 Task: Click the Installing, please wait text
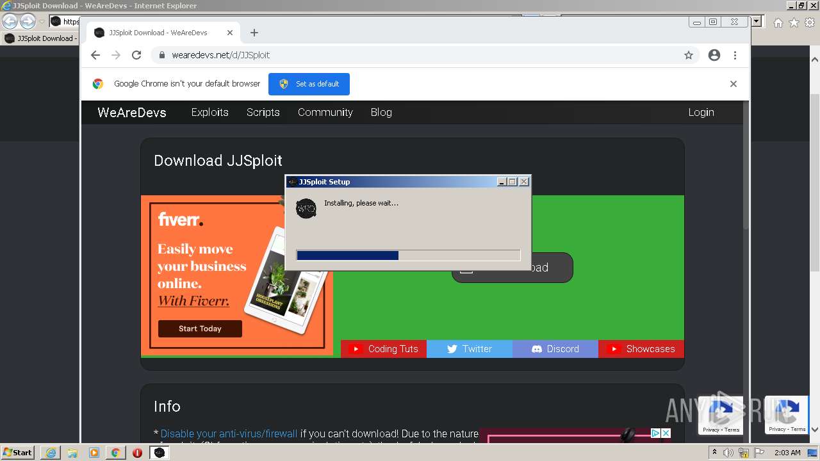(361, 203)
